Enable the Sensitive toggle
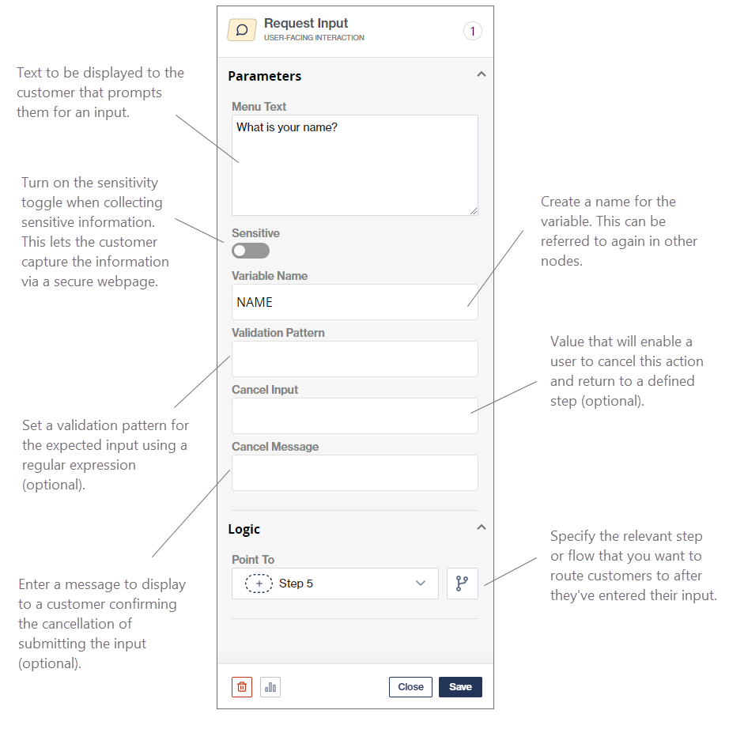This screenshot has height=729, width=729. tap(250, 250)
